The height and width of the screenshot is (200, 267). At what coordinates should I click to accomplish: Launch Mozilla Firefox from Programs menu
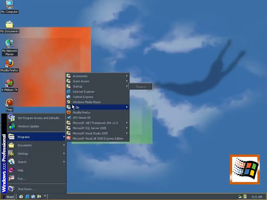point(98,113)
